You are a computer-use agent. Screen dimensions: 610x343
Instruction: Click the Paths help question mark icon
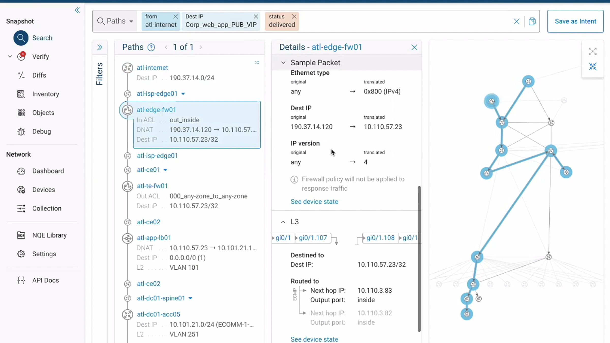(151, 47)
